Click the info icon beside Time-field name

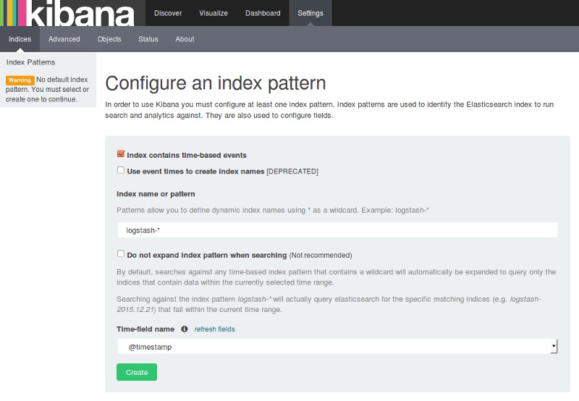(x=184, y=329)
